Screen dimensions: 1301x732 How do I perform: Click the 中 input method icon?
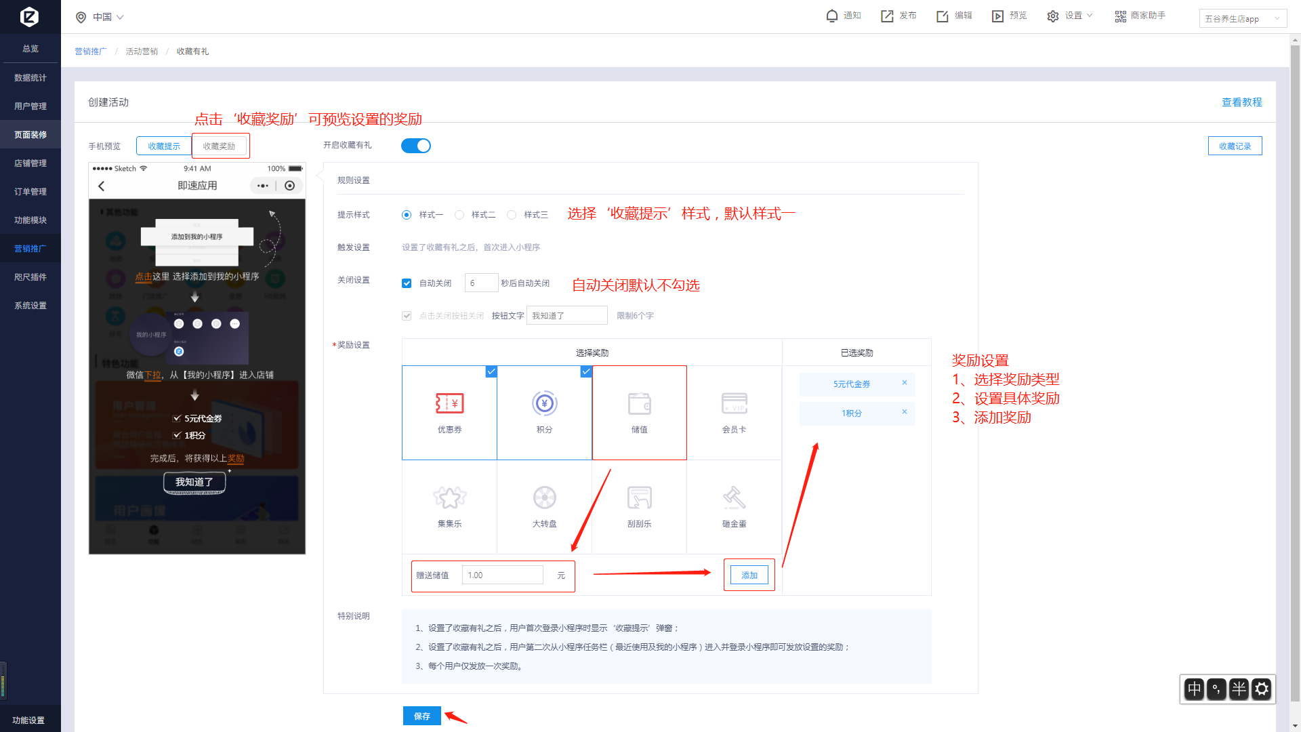coord(1194,689)
